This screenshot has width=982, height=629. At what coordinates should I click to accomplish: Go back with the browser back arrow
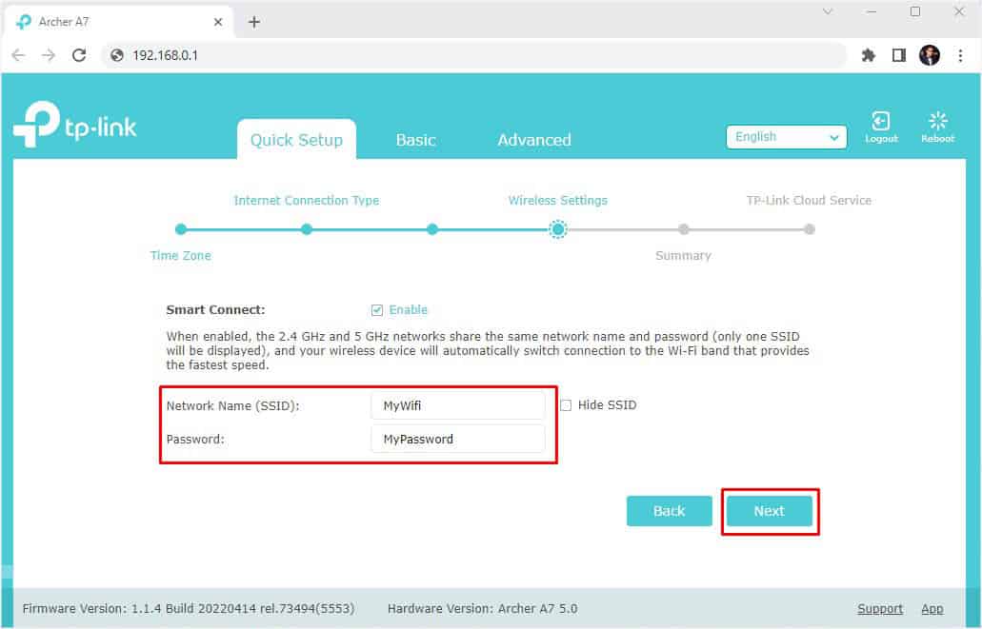(x=18, y=55)
